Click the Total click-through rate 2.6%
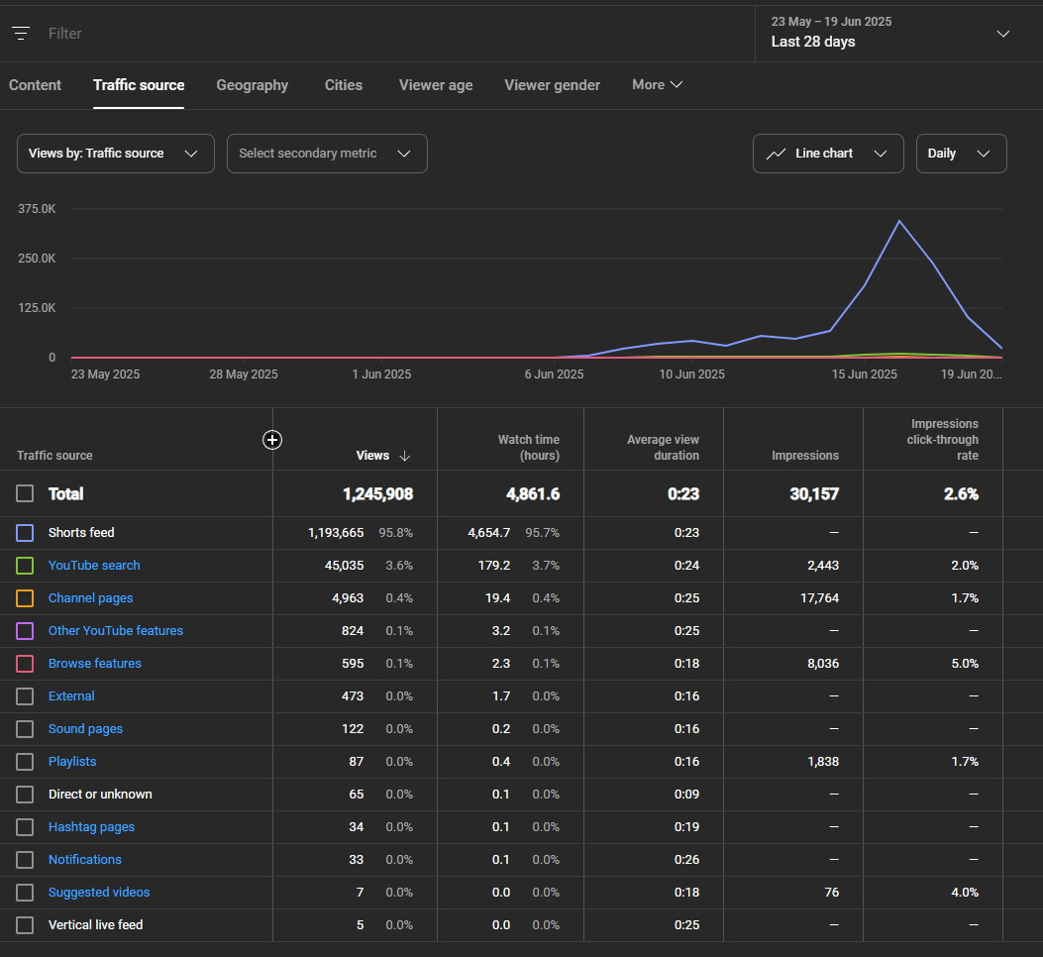 (961, 494)
